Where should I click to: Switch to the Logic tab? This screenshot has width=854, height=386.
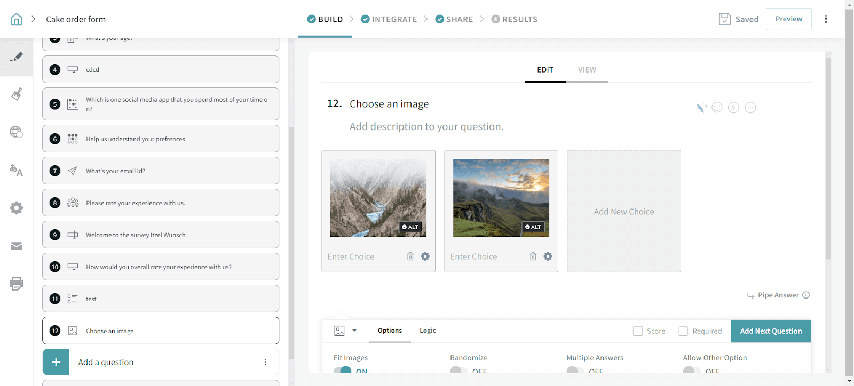[x=428, y=331]
